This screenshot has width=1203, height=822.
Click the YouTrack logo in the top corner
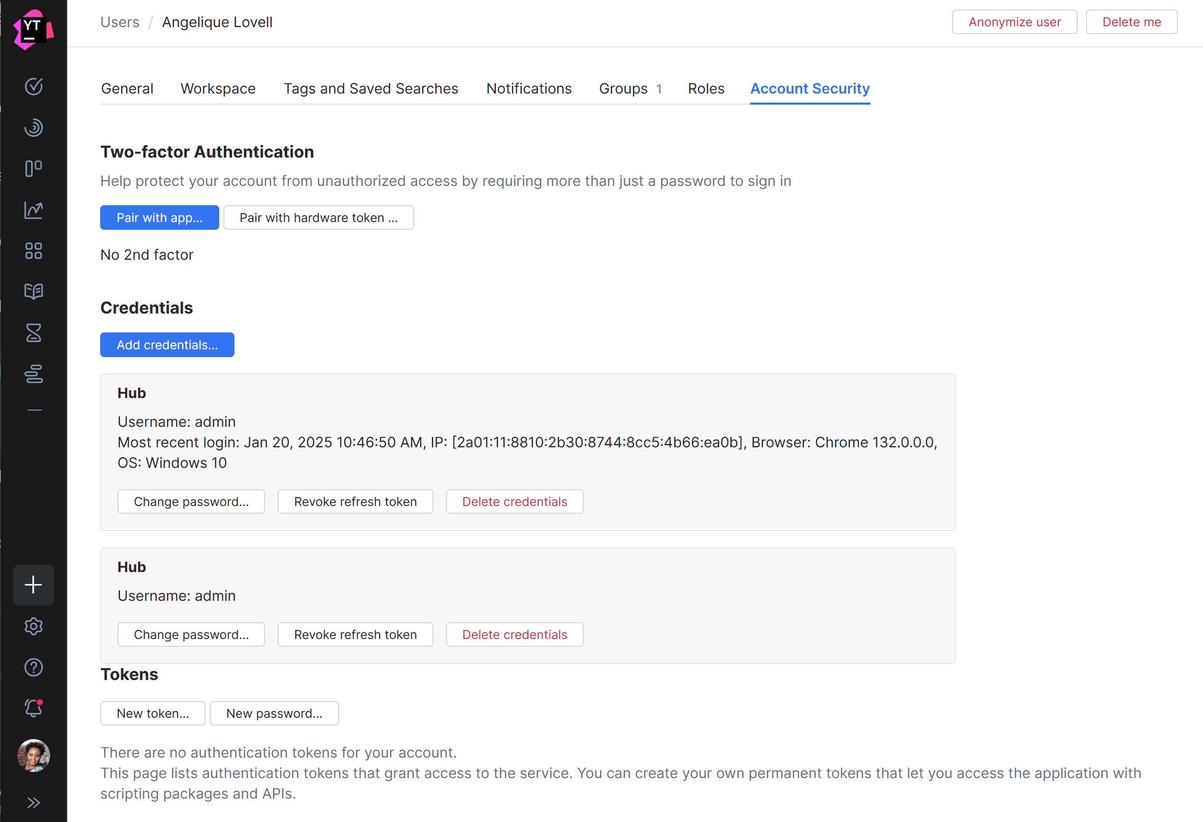click(x=34, y=28)
